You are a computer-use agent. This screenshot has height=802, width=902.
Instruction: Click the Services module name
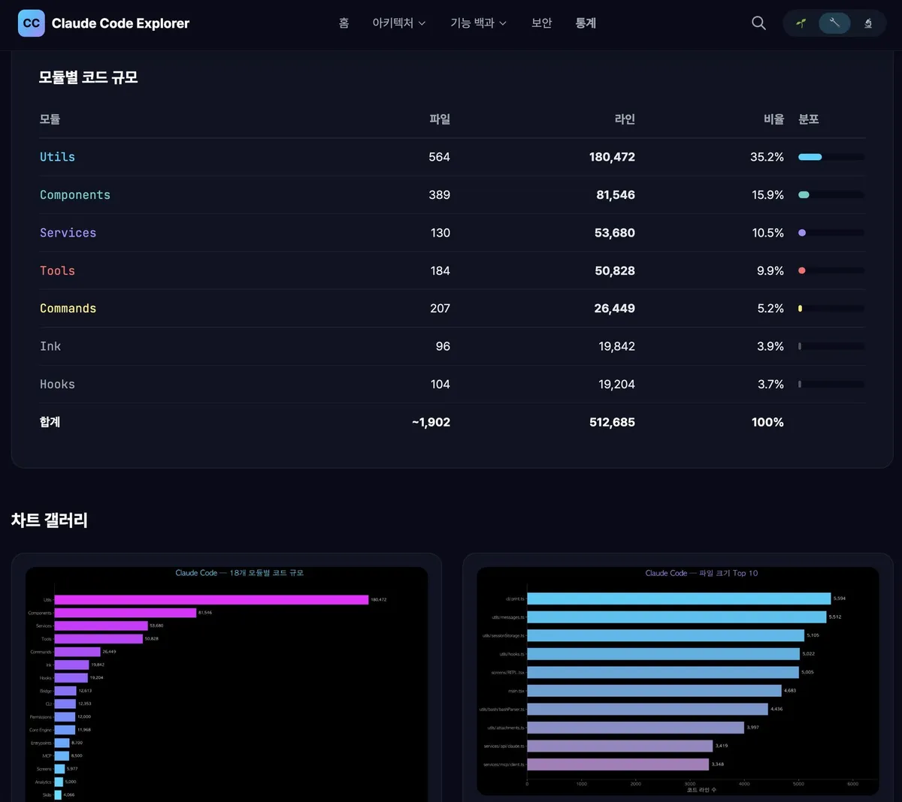click(x=68, y=233)
